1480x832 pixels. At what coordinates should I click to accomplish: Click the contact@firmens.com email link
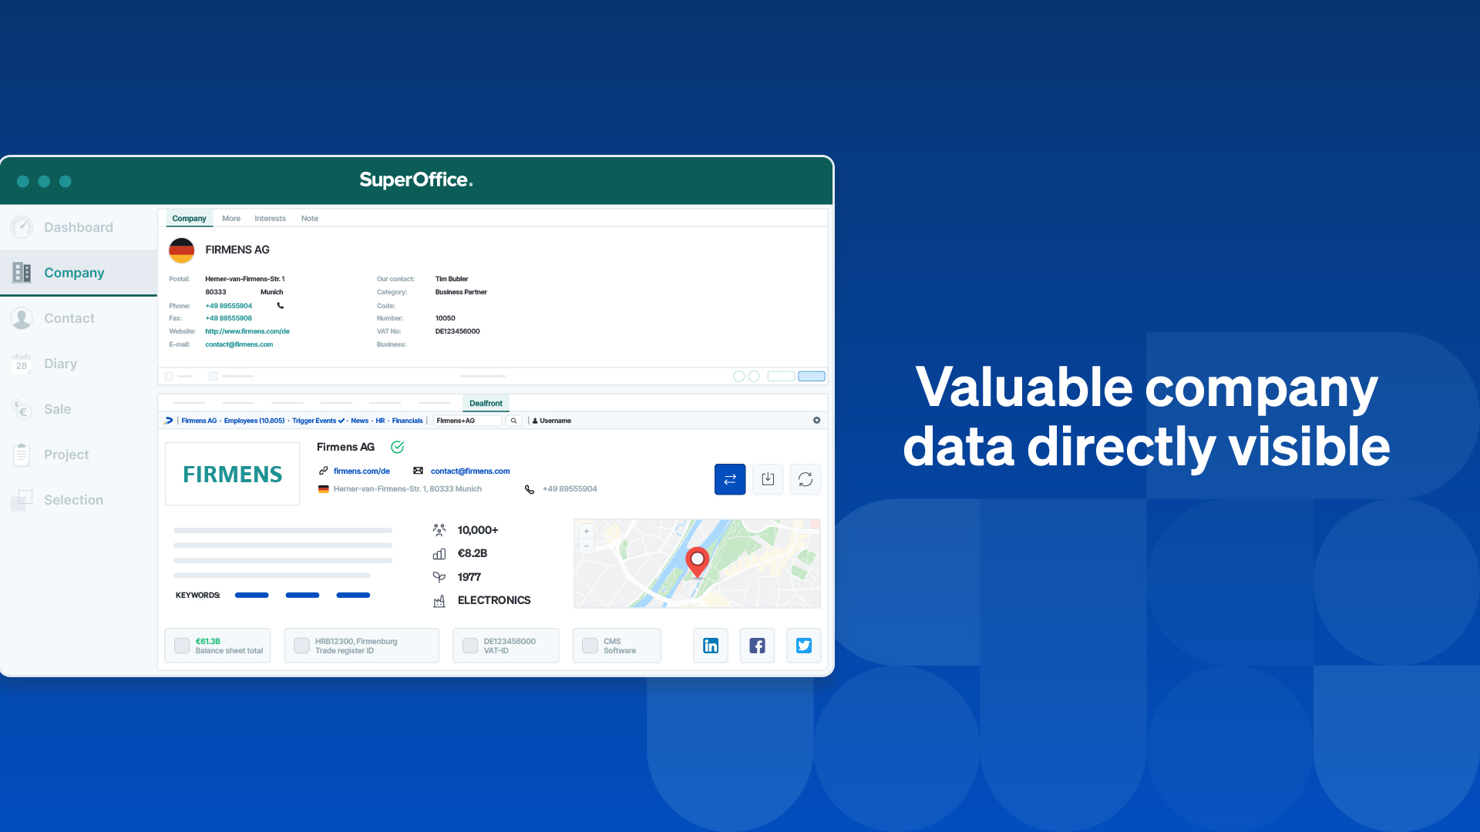click(239, 344)
